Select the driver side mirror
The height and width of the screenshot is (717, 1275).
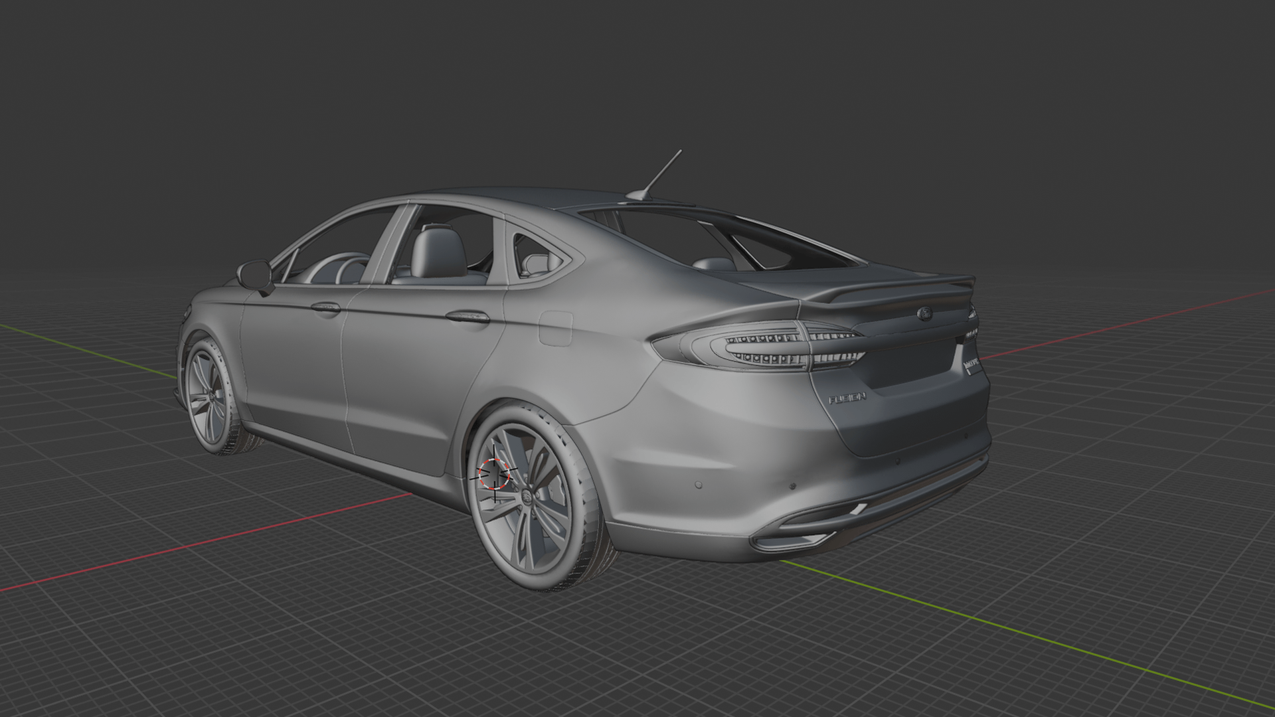255,275
